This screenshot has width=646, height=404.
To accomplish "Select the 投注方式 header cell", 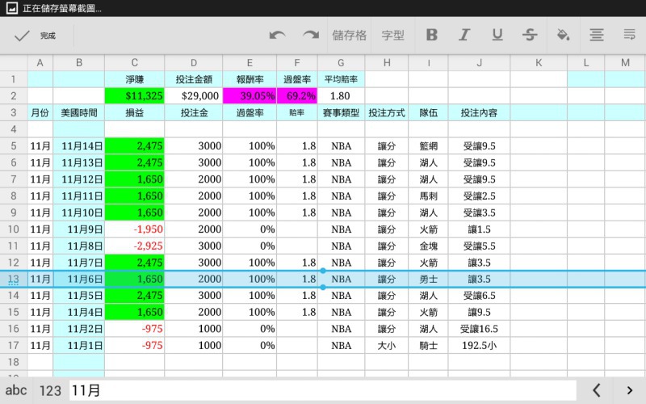I will point(387,112).
